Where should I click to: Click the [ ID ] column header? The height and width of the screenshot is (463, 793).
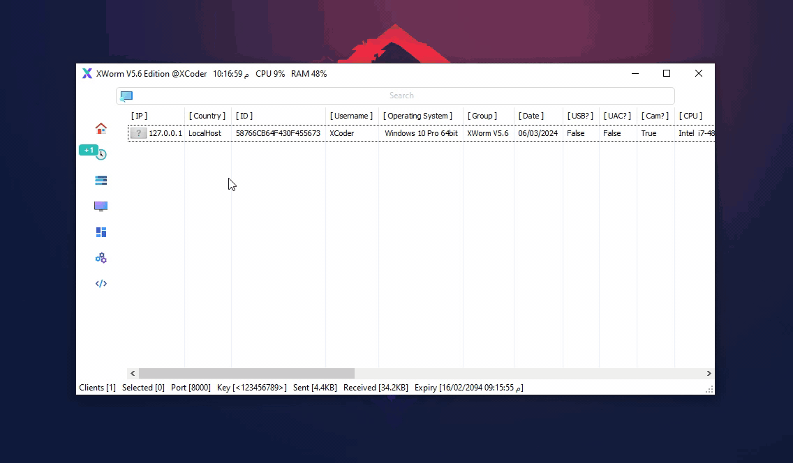pyautogui.click(x=244, y=116)
